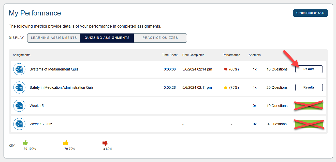Click the Week 15 assignment icon
336x162 pixels.
(x=19, y=106)
